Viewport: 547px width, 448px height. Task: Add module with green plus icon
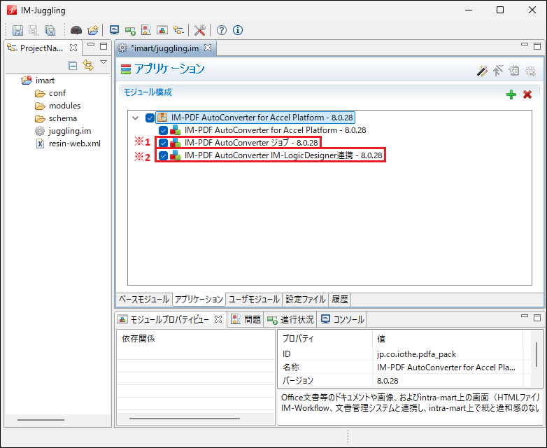pos(511,94)
